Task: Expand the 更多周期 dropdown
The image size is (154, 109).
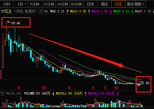Action: (x=136, y=4)
